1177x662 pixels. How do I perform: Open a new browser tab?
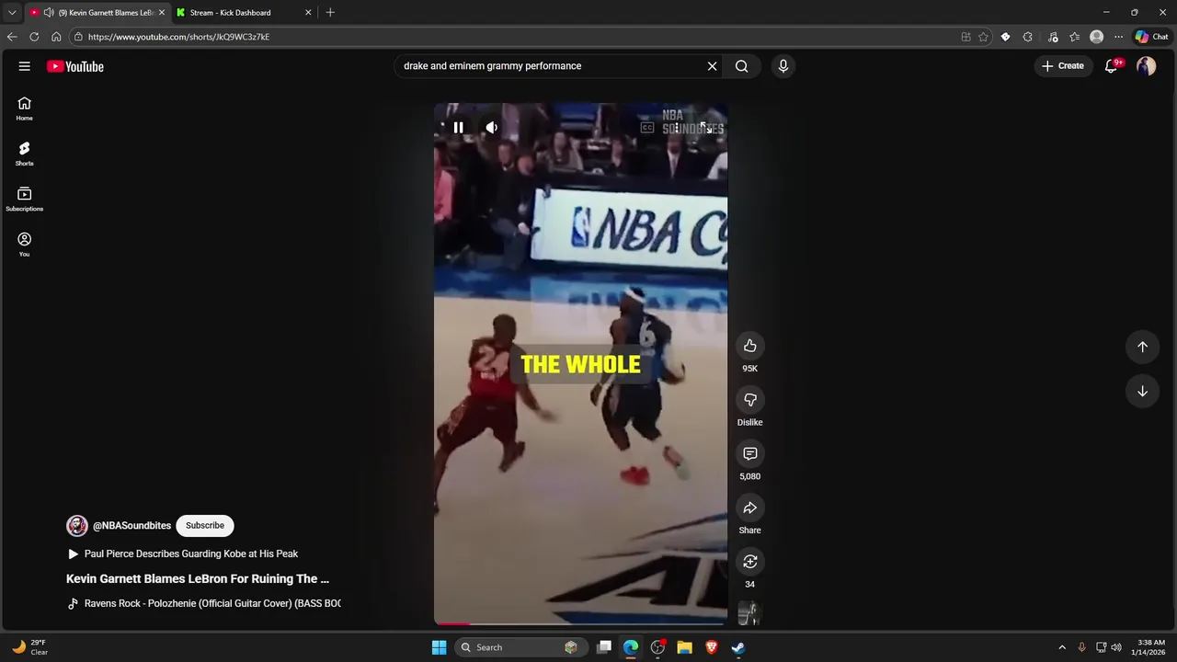(330, 13)
